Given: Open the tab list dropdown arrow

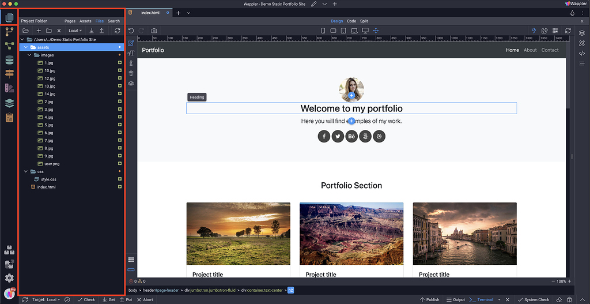Looking at the screenshot, I should (x=188, y=13).
